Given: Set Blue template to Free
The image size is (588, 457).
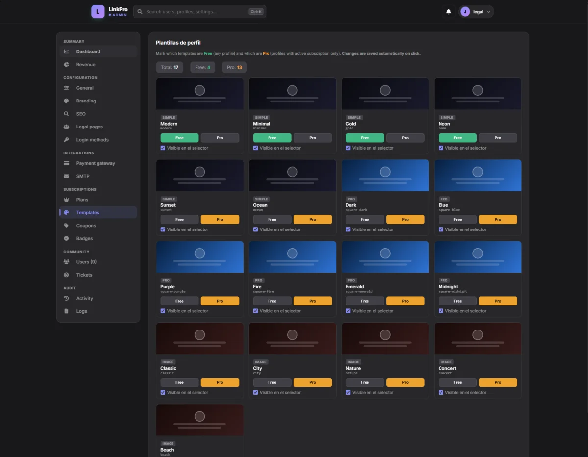Looking at the screenshot, I should coord(458,220).
